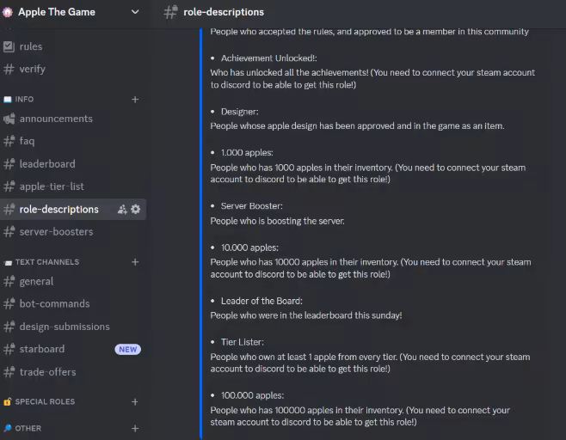The width and height of the screenshot is (566, 440).
Task: Open the apple-tier-list channel
Action: tap(52, 186)
